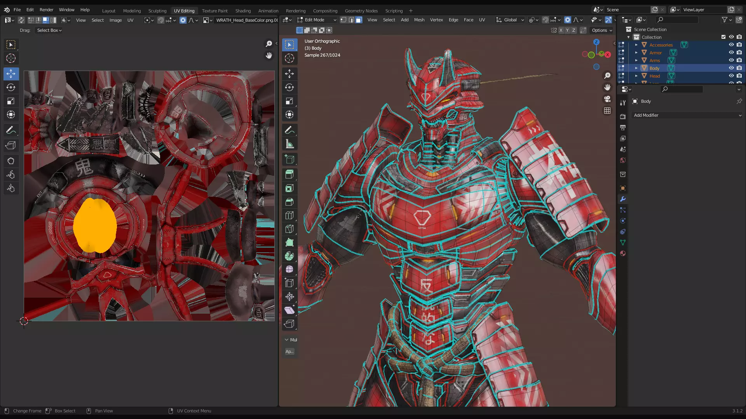Open the Render properties tab icon
This screenshot has height=419, width=746.
pos(623,117)
